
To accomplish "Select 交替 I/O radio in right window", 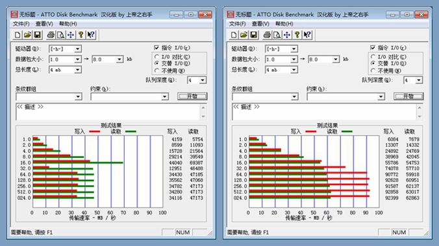I will [x=373, y=63].
